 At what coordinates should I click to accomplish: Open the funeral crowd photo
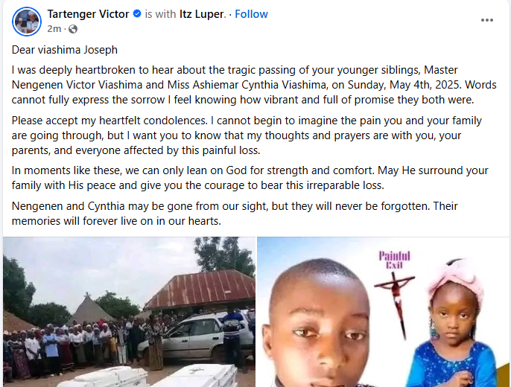(129, 312)
